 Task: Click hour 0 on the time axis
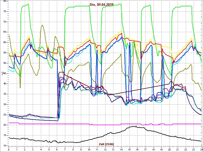coord(9,149)
